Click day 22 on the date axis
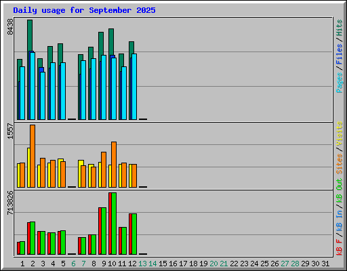Image resolution: width=347 pixels, height=271 pixels. click(x=234, y=264)
